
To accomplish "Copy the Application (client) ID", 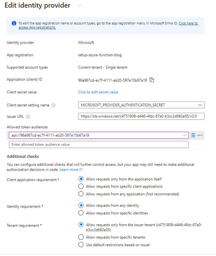I will coord(152,80).
